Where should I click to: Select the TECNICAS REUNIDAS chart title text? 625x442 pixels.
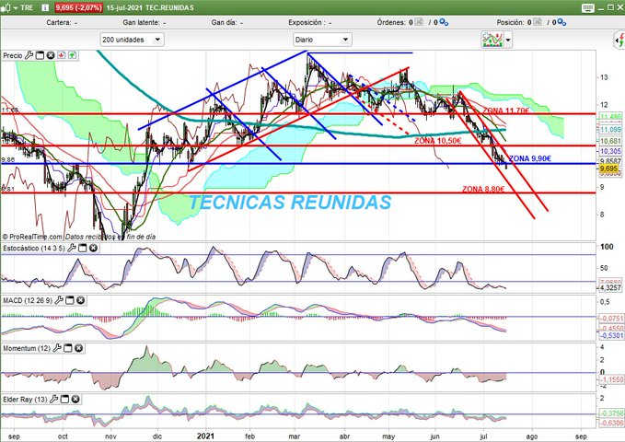pos(290,203)
